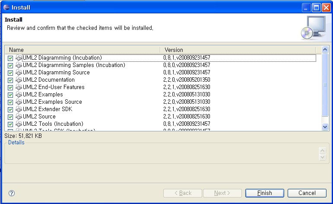Image resolution: width=333 pixels, height=204 pixels.
Task: Click feature icon beside UML2 Documentation
Action: [x=19, y=80]
